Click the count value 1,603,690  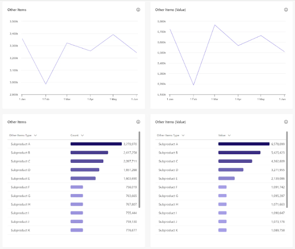(130, 178)
